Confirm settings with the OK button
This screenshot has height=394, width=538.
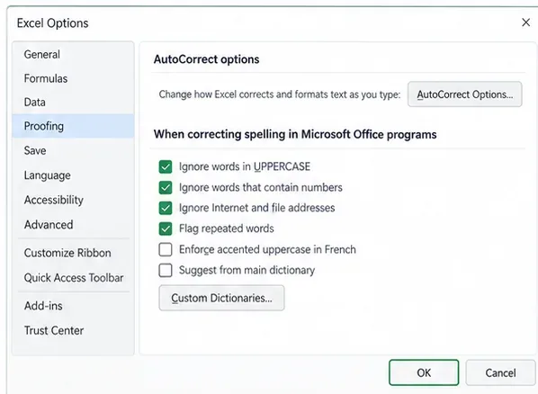click(424, 372)
